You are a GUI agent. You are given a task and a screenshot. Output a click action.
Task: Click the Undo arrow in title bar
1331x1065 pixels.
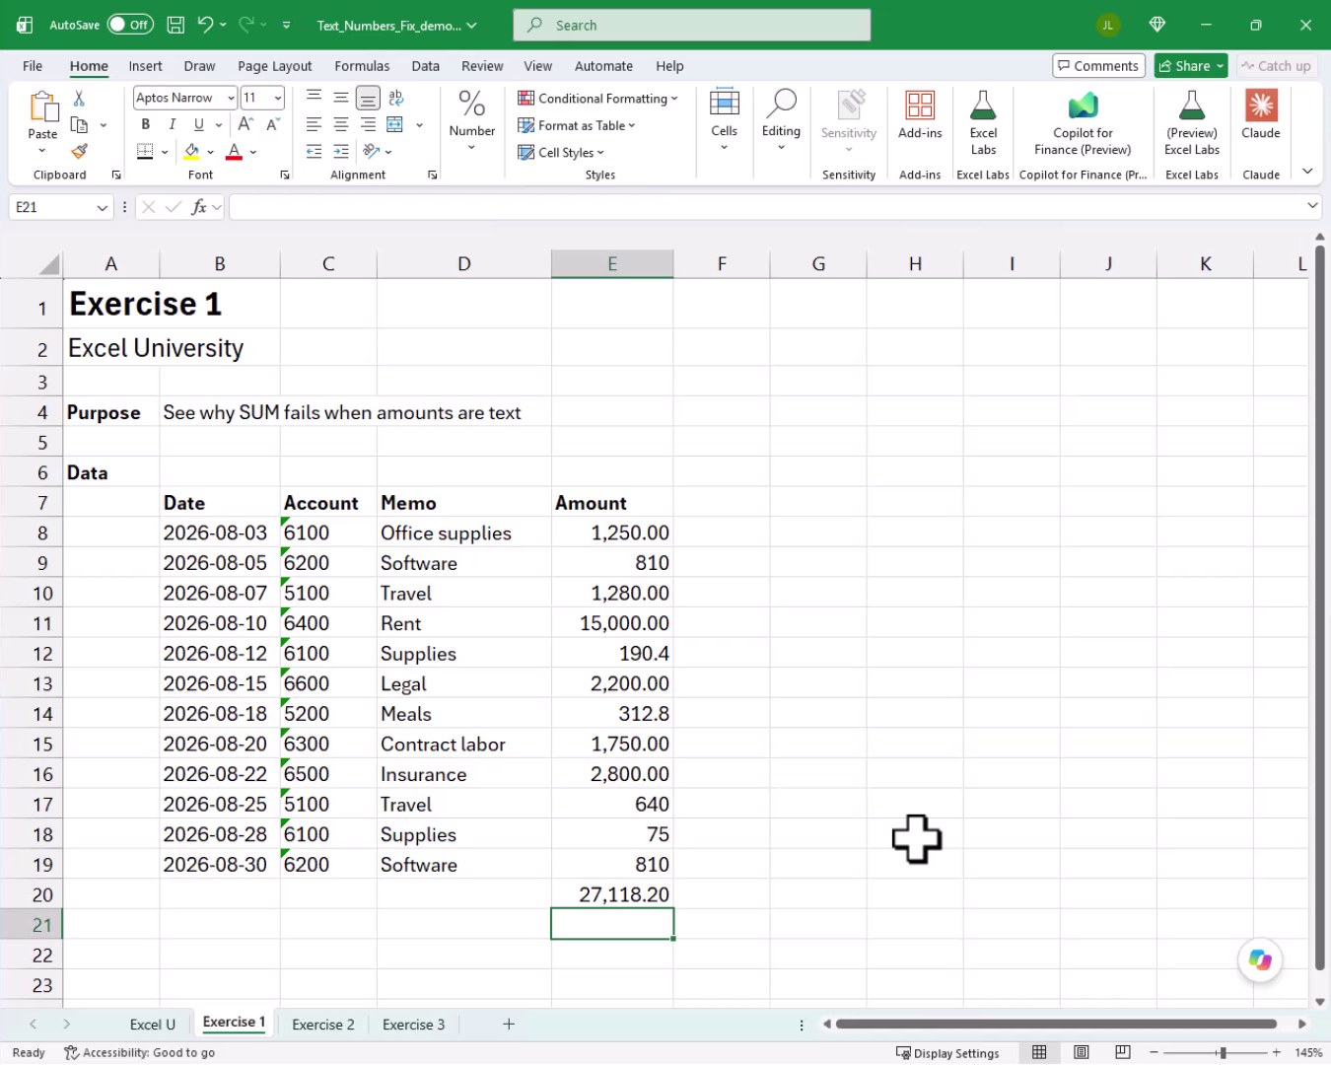205,25
